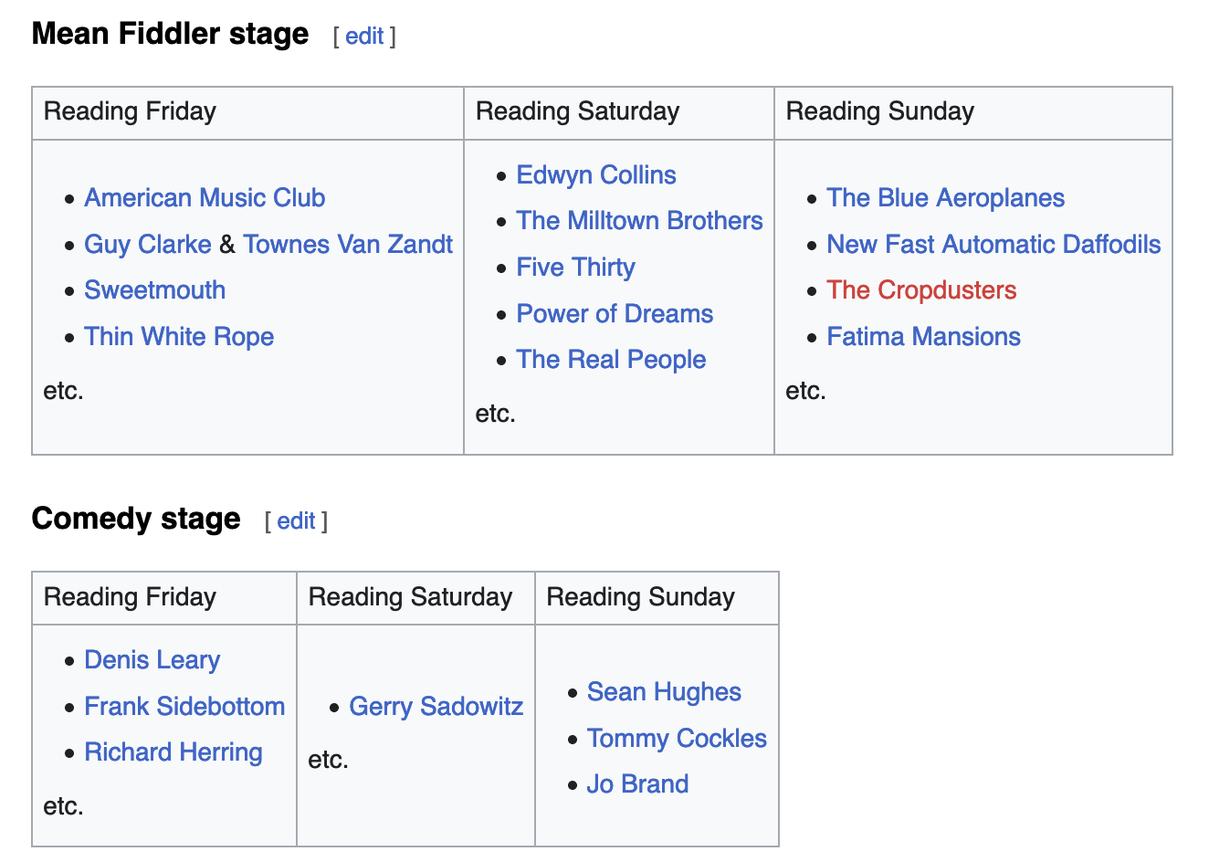Select the Five Thirty link
This screenshot has height=862, width=1209.
575,268
